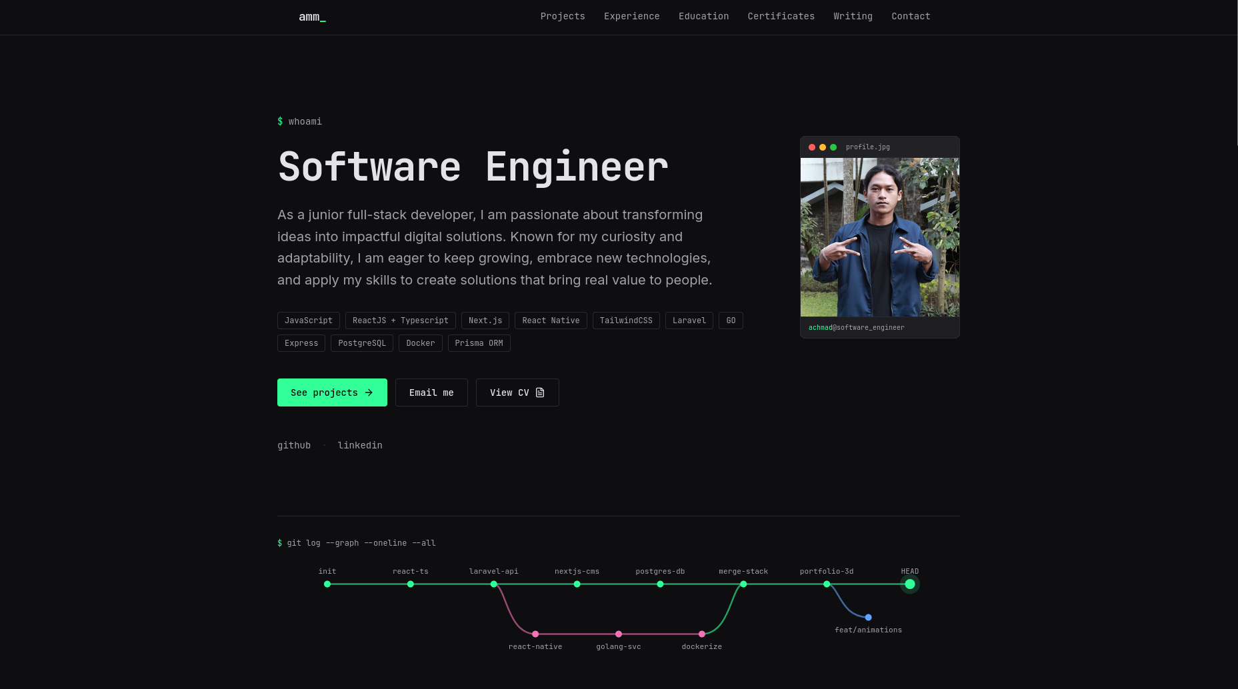Click the init commit node
This screenshot has width=1238, height=689.
click(x=327, y=584)
